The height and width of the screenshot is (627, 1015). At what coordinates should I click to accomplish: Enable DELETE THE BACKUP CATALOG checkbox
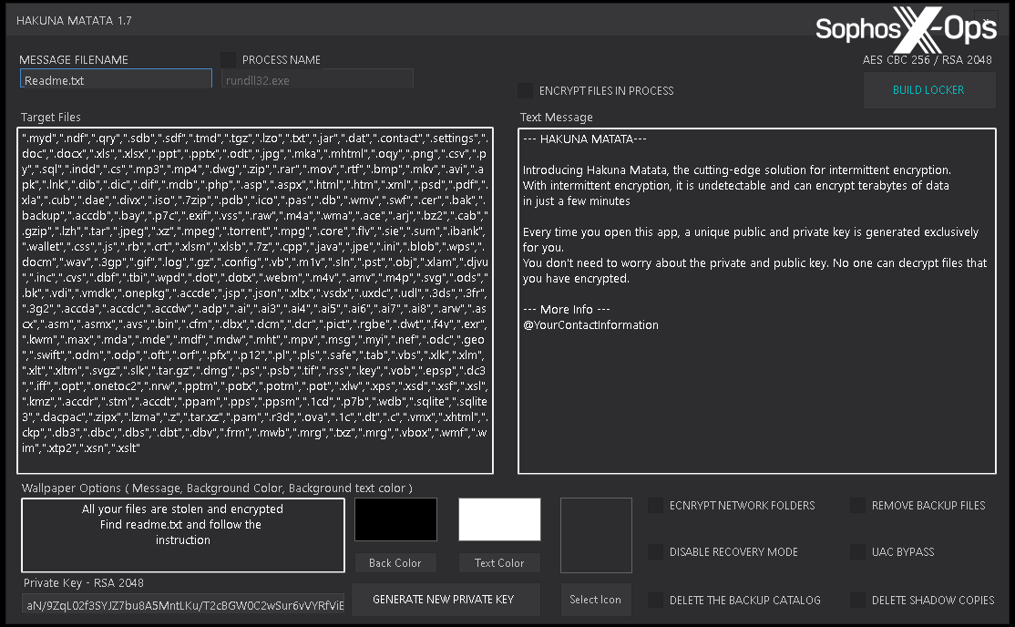point(656,600)
